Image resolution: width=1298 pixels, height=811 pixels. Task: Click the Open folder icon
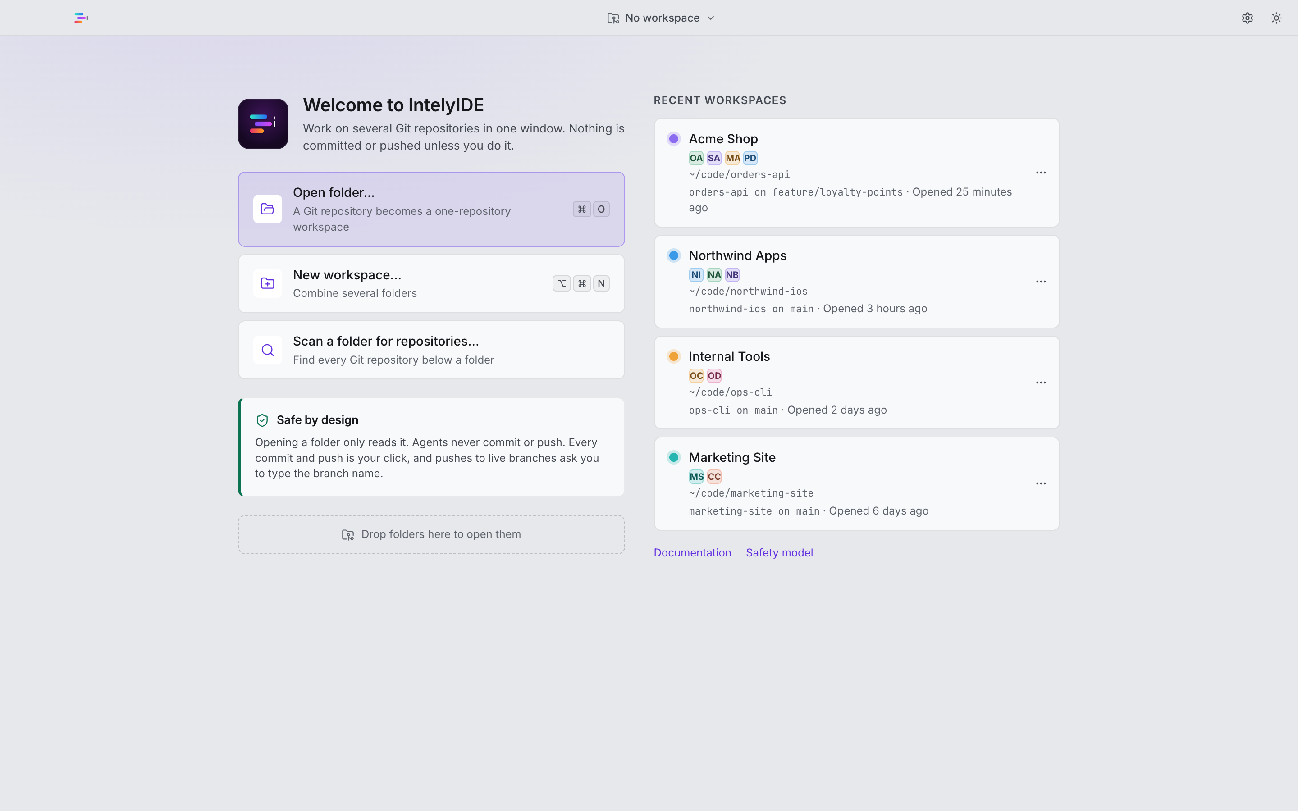coord(268,209)
